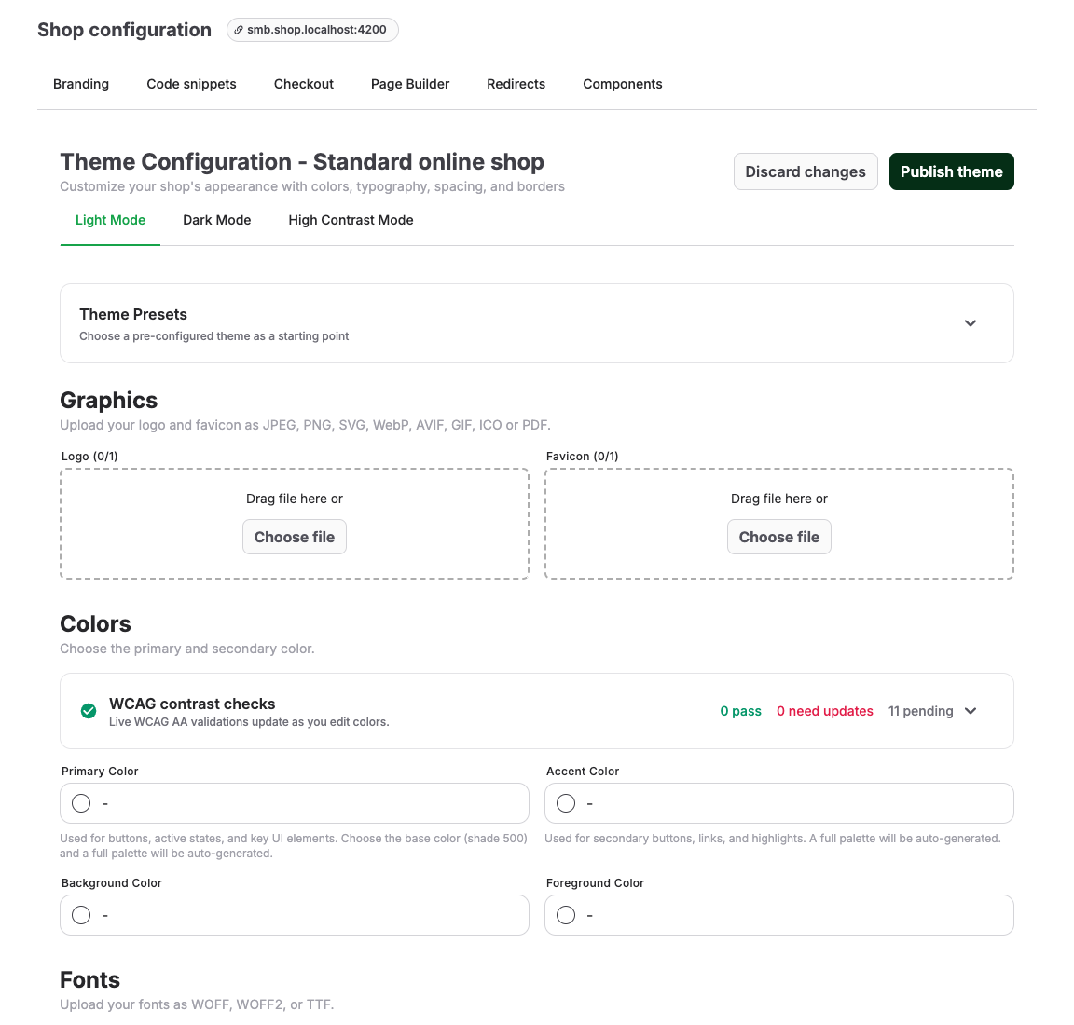The image size is (1074, 1025).
Task: Open the smb.shop.localhost:4200 link
Action: 312,30
